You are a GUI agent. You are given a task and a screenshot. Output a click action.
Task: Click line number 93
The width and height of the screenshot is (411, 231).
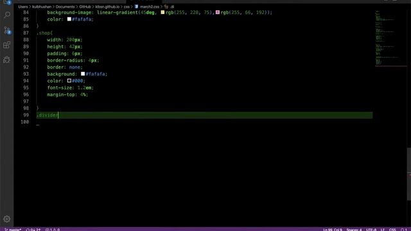tap(26, 74)
